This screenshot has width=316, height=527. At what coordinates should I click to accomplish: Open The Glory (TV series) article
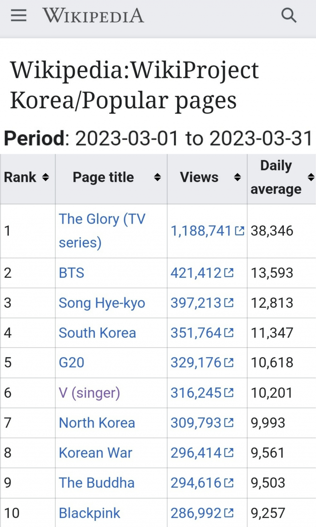point(102,231)
